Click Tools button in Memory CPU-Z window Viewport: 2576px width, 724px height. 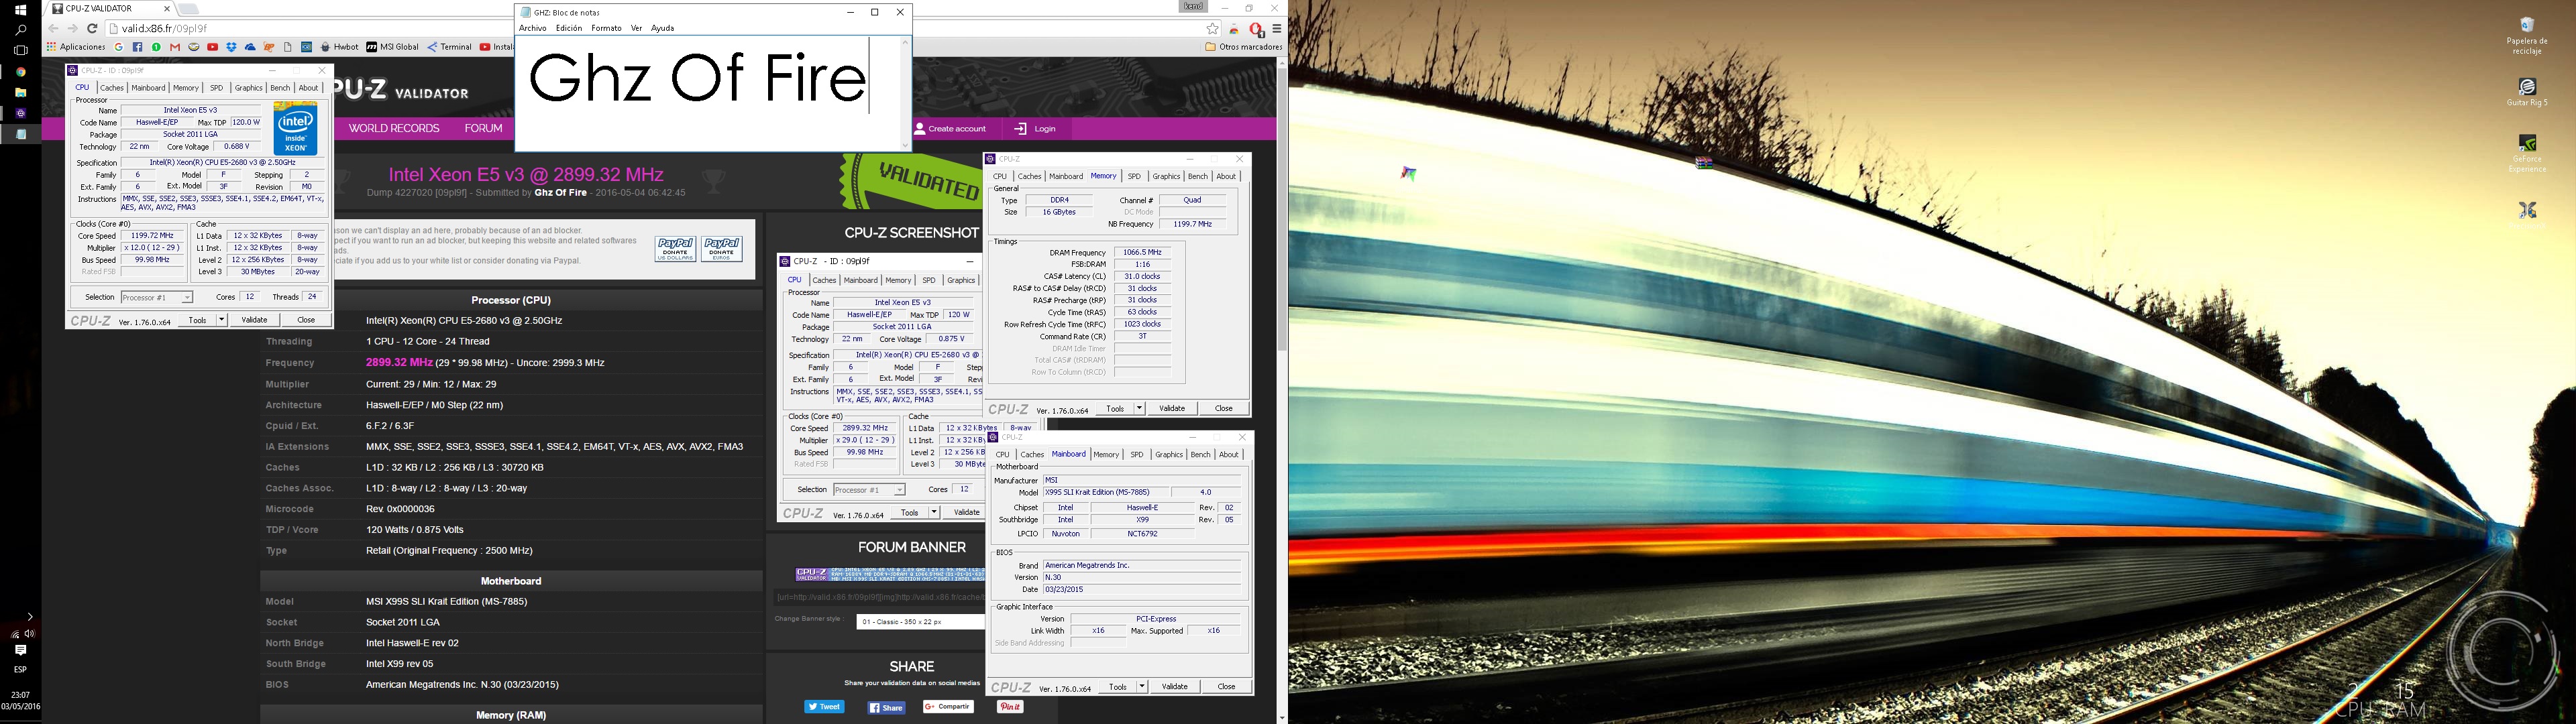click(x=1114, y=408)
